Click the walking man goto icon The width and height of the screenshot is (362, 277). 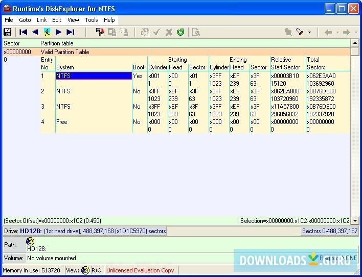pyautogui.click(x=47, y=32)
